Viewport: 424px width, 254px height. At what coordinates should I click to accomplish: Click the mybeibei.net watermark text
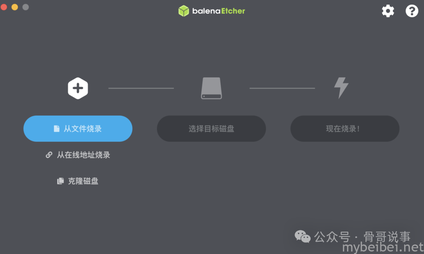point(383,247)
